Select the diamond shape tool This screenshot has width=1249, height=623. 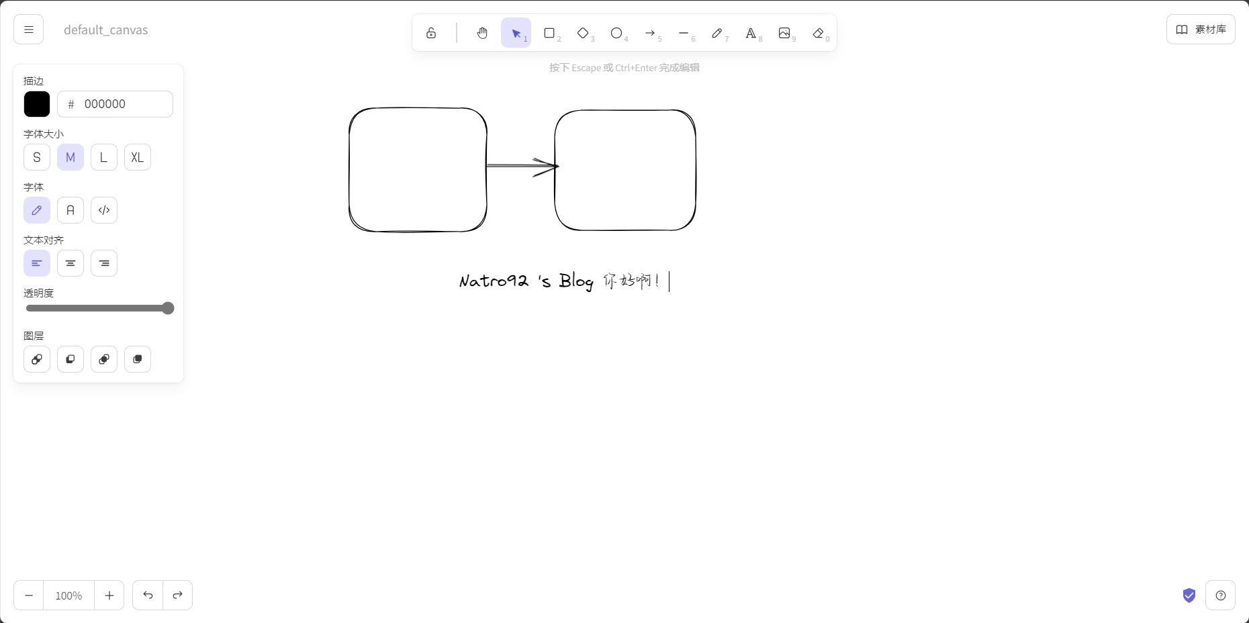tap(583, 33)
